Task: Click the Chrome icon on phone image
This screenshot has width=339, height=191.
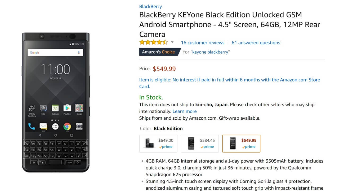Action: coord(67,127)
